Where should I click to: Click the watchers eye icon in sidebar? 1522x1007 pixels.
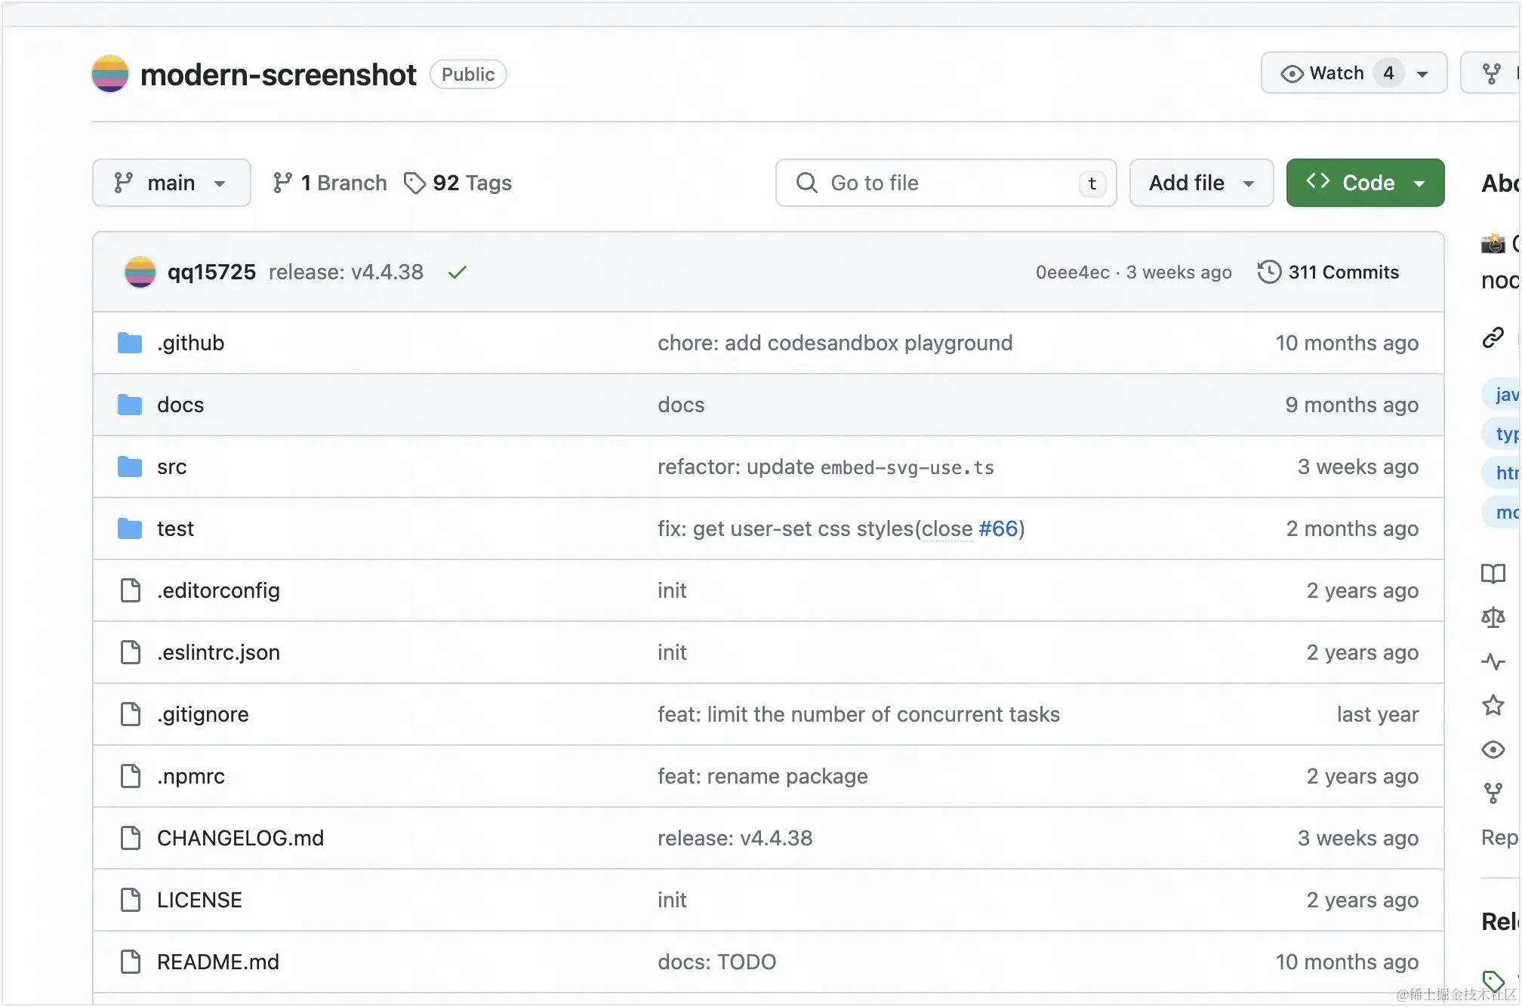1493,750
